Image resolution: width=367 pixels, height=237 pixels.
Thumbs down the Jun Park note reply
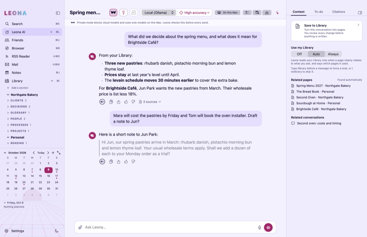point(133,161)
